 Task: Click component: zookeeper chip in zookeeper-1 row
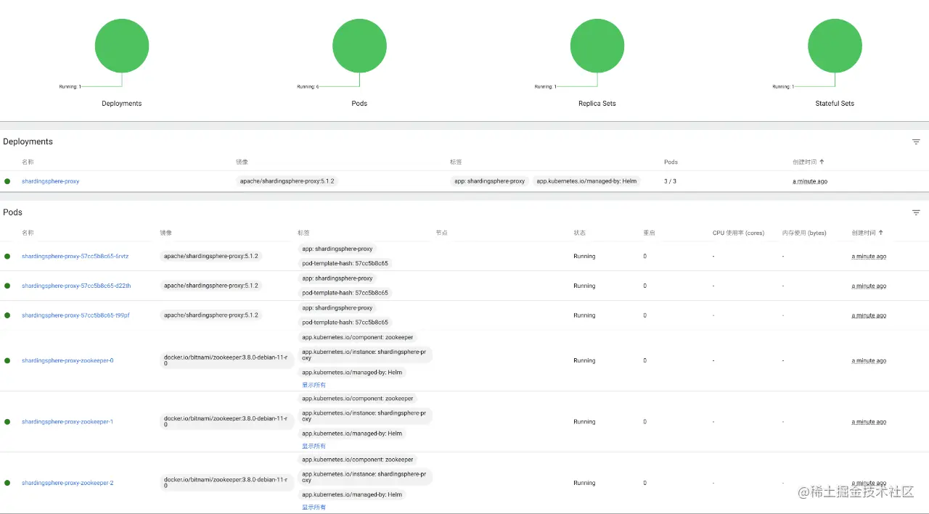coord(358,399)
